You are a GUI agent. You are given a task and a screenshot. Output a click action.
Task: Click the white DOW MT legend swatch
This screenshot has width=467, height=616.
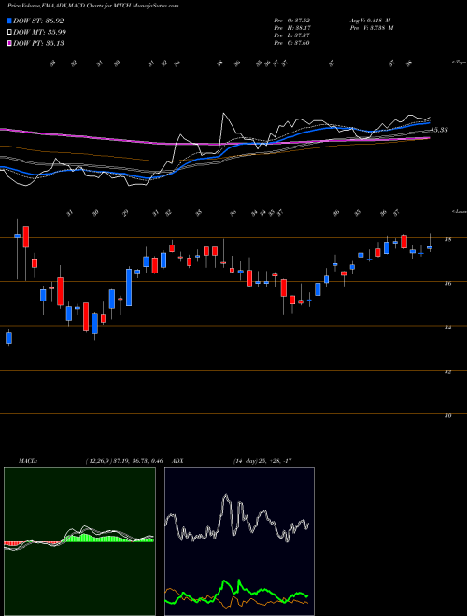tap(9, 33)
